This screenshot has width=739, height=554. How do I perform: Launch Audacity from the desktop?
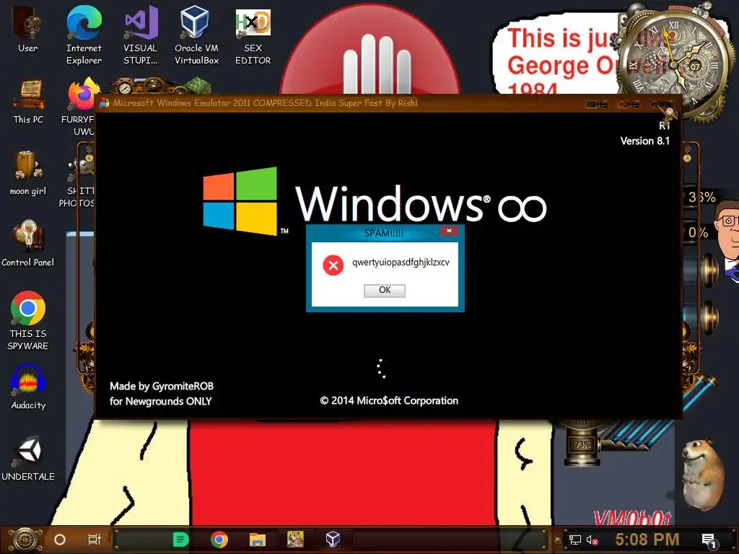(28, 387)
